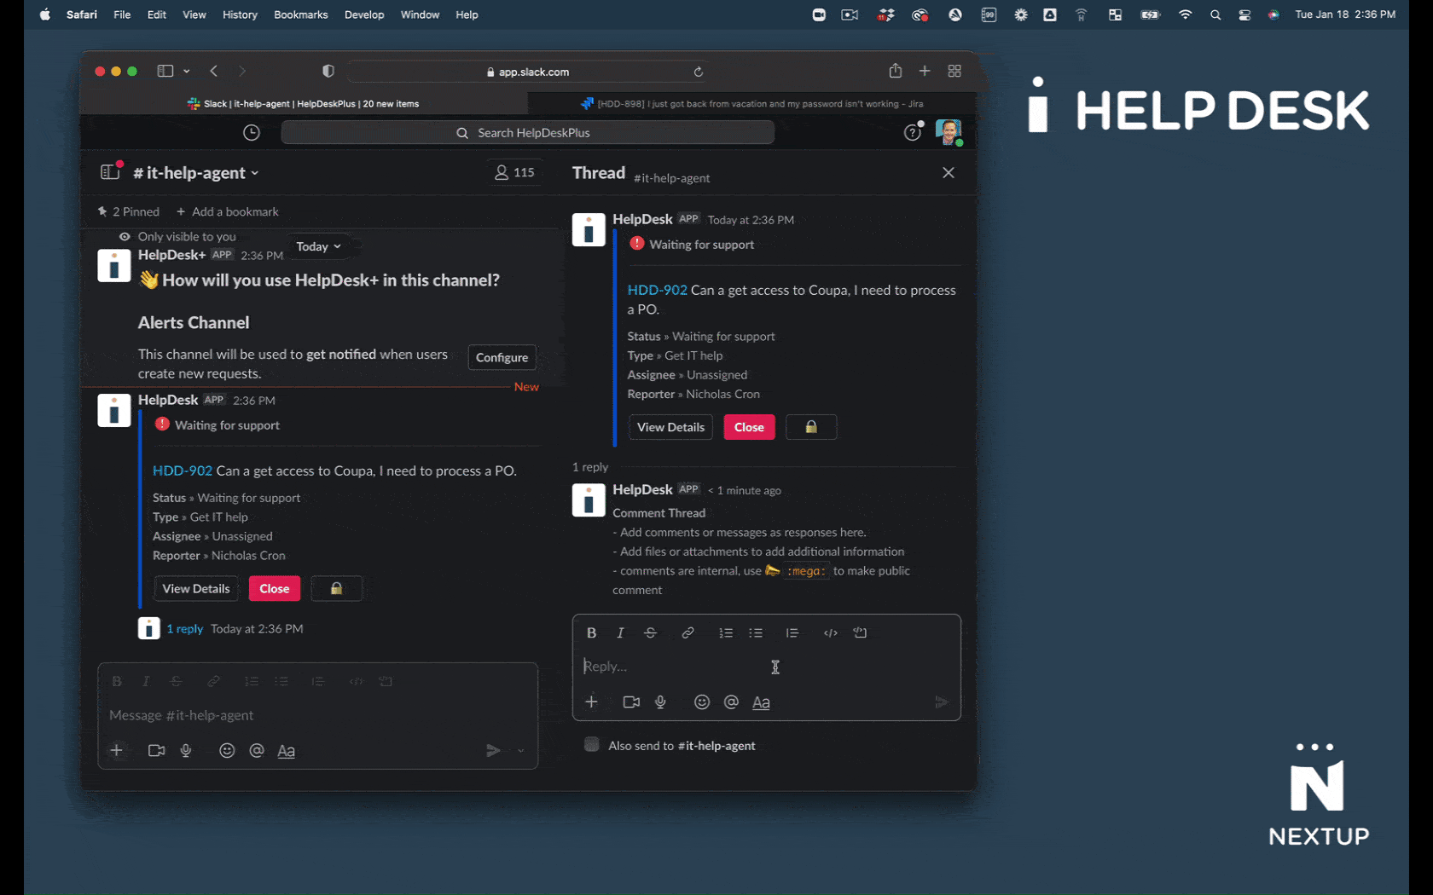Open the 115 members list
The width and height of the screenshot is (1433, 895).
click(x=514, y=172)
